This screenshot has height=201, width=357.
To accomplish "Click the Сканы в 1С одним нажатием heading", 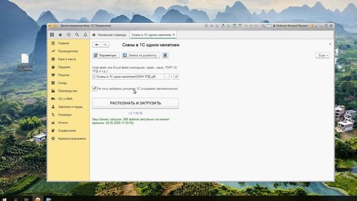I will pos(151,45).
